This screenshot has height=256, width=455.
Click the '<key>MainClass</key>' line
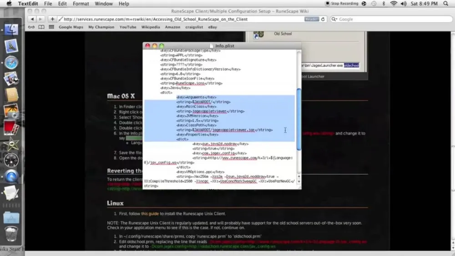pos(196,107)
